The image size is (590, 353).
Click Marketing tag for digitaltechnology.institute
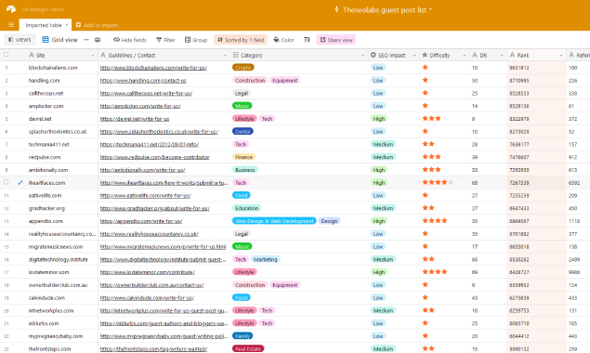(x=266, y=259)
